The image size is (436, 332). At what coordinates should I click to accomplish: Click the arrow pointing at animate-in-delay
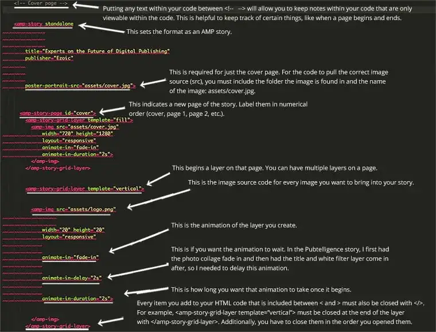(138, 271)
